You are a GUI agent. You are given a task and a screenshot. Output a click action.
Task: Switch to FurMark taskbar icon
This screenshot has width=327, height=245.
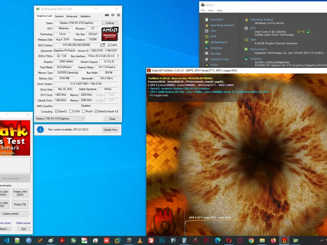[284, 240]
